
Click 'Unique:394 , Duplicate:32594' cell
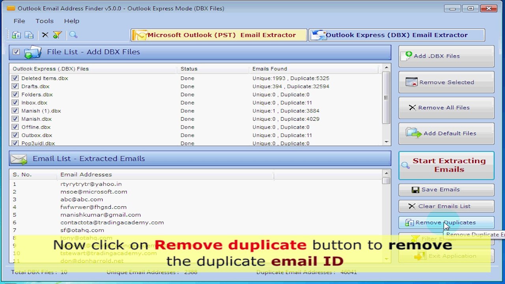coord(291,86)
